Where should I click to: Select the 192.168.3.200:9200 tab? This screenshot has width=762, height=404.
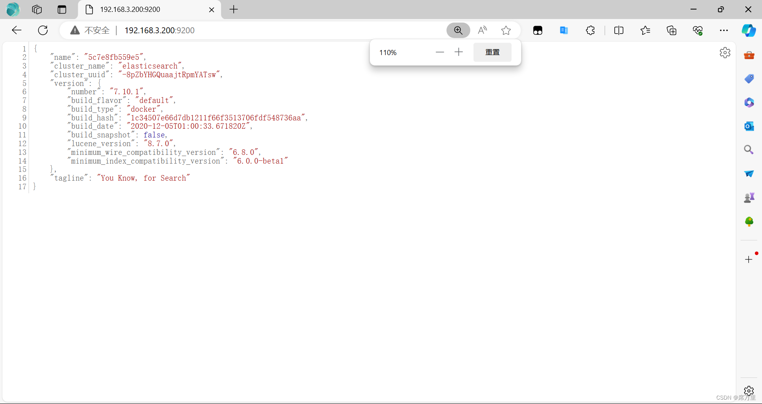150,10
